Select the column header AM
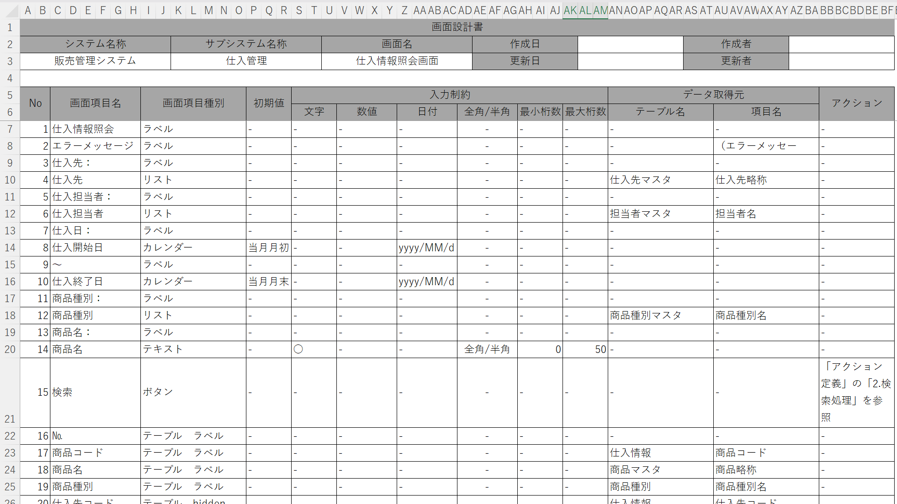The image size is (897, 504). coord(600,10)
